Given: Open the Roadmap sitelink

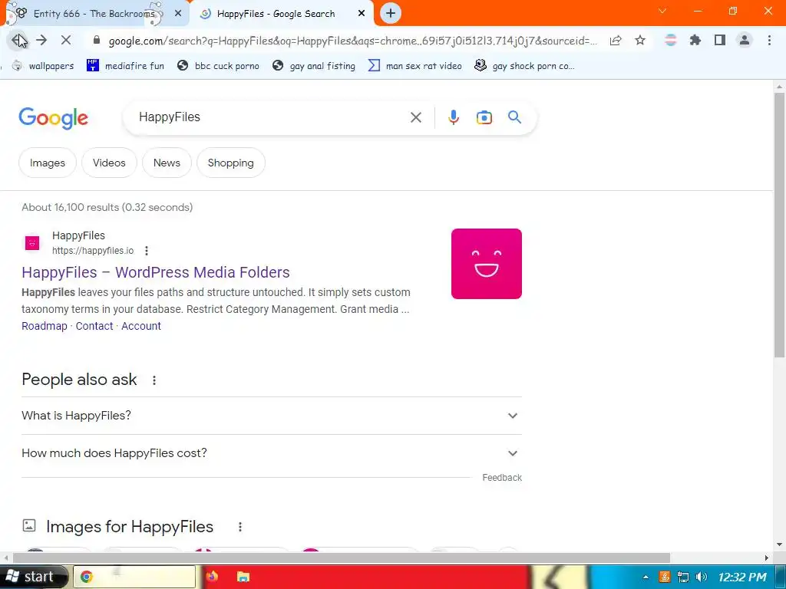Looking at the screenshot, I should (x=44, y=326).
